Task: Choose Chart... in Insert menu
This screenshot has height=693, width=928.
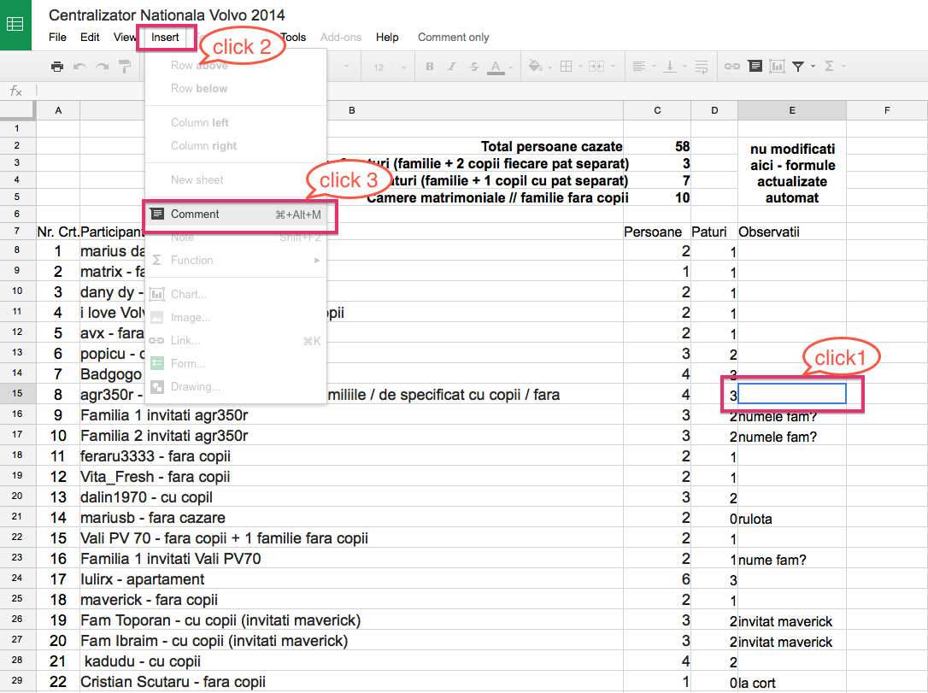Action: point(236,295)
